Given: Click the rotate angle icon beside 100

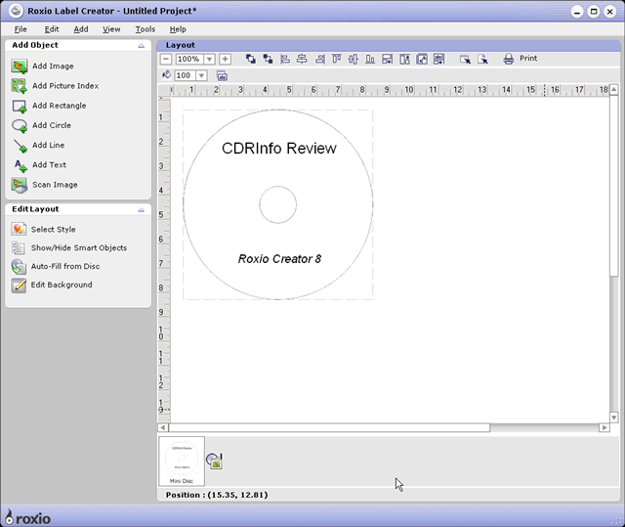Looking at the screenshot, I should [166, 75].
